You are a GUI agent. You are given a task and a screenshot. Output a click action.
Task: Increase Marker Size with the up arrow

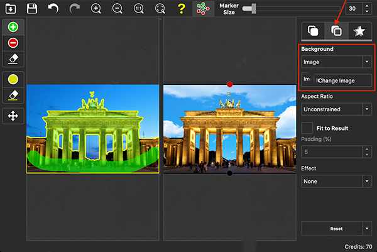[367, 6]
